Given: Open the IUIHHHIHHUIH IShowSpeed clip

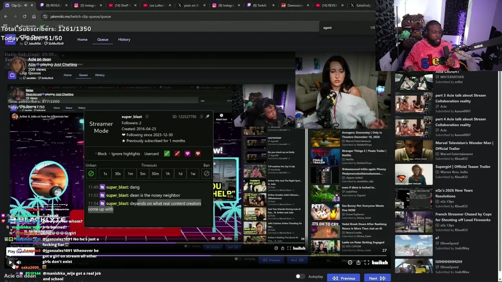Looking at the screenshot, I should tap(449, 262).
